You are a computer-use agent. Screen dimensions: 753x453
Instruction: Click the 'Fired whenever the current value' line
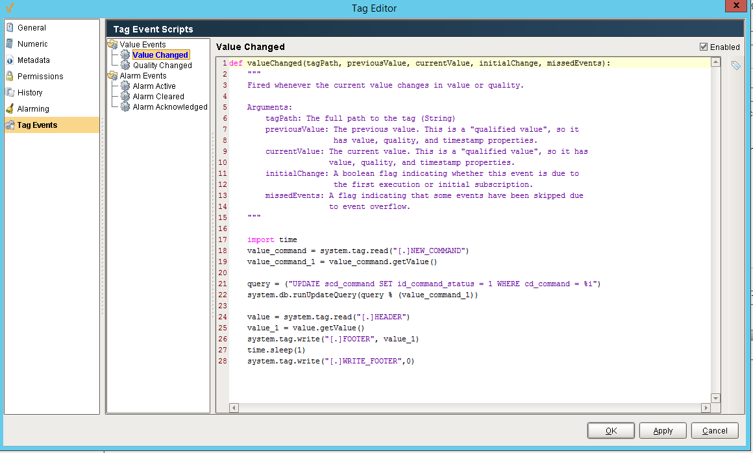point(385,85)
